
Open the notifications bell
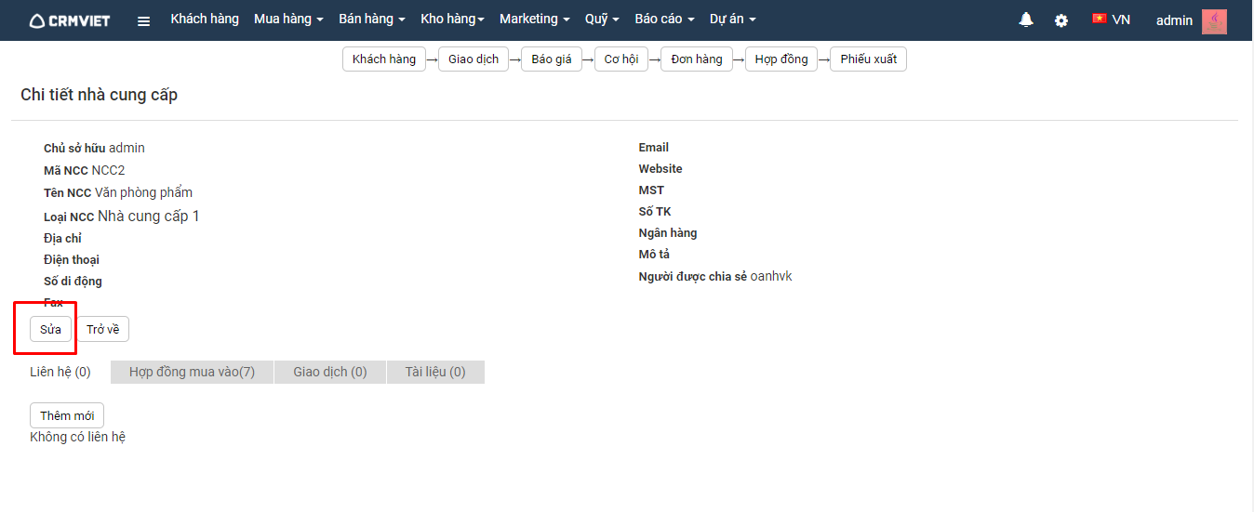[x=1026, y=20]
